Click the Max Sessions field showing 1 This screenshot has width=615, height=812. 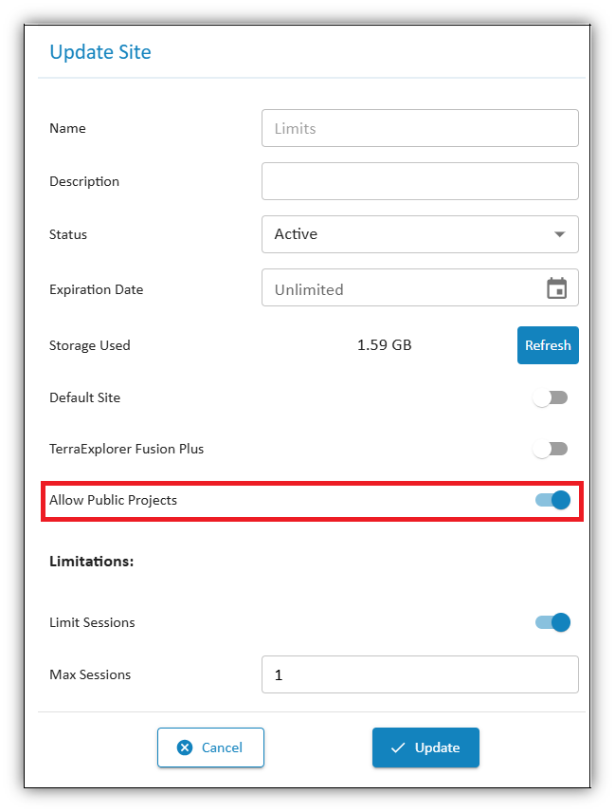[420, 674]
